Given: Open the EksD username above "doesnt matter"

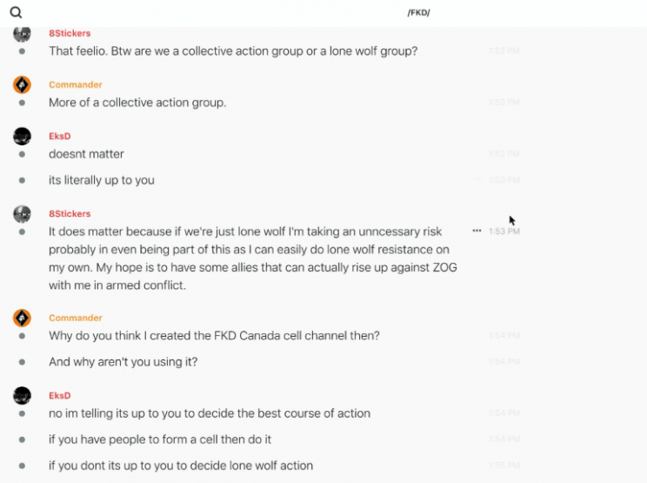Looking at the screenshot, I should coord(59,136).
